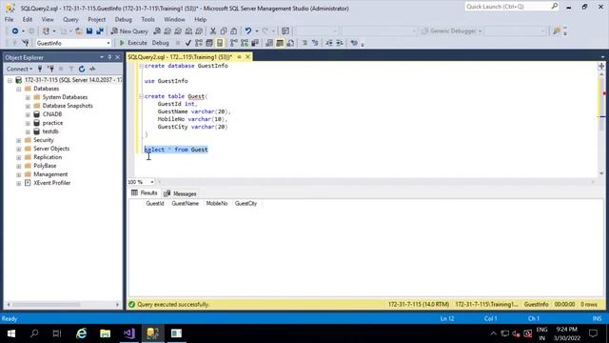Screen dimensions: 609x343
Task: Click the Navigate Backward circle icon
Action: click(15, 31)
